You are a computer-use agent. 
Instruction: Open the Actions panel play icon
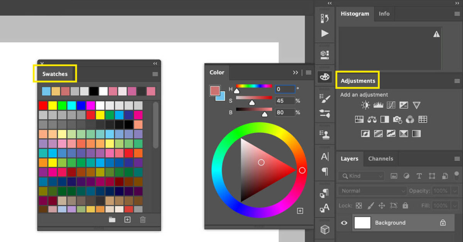point(324,33)
